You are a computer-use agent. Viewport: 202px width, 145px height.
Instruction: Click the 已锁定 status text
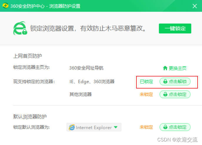pyautogui.click(x=146, y=81)
